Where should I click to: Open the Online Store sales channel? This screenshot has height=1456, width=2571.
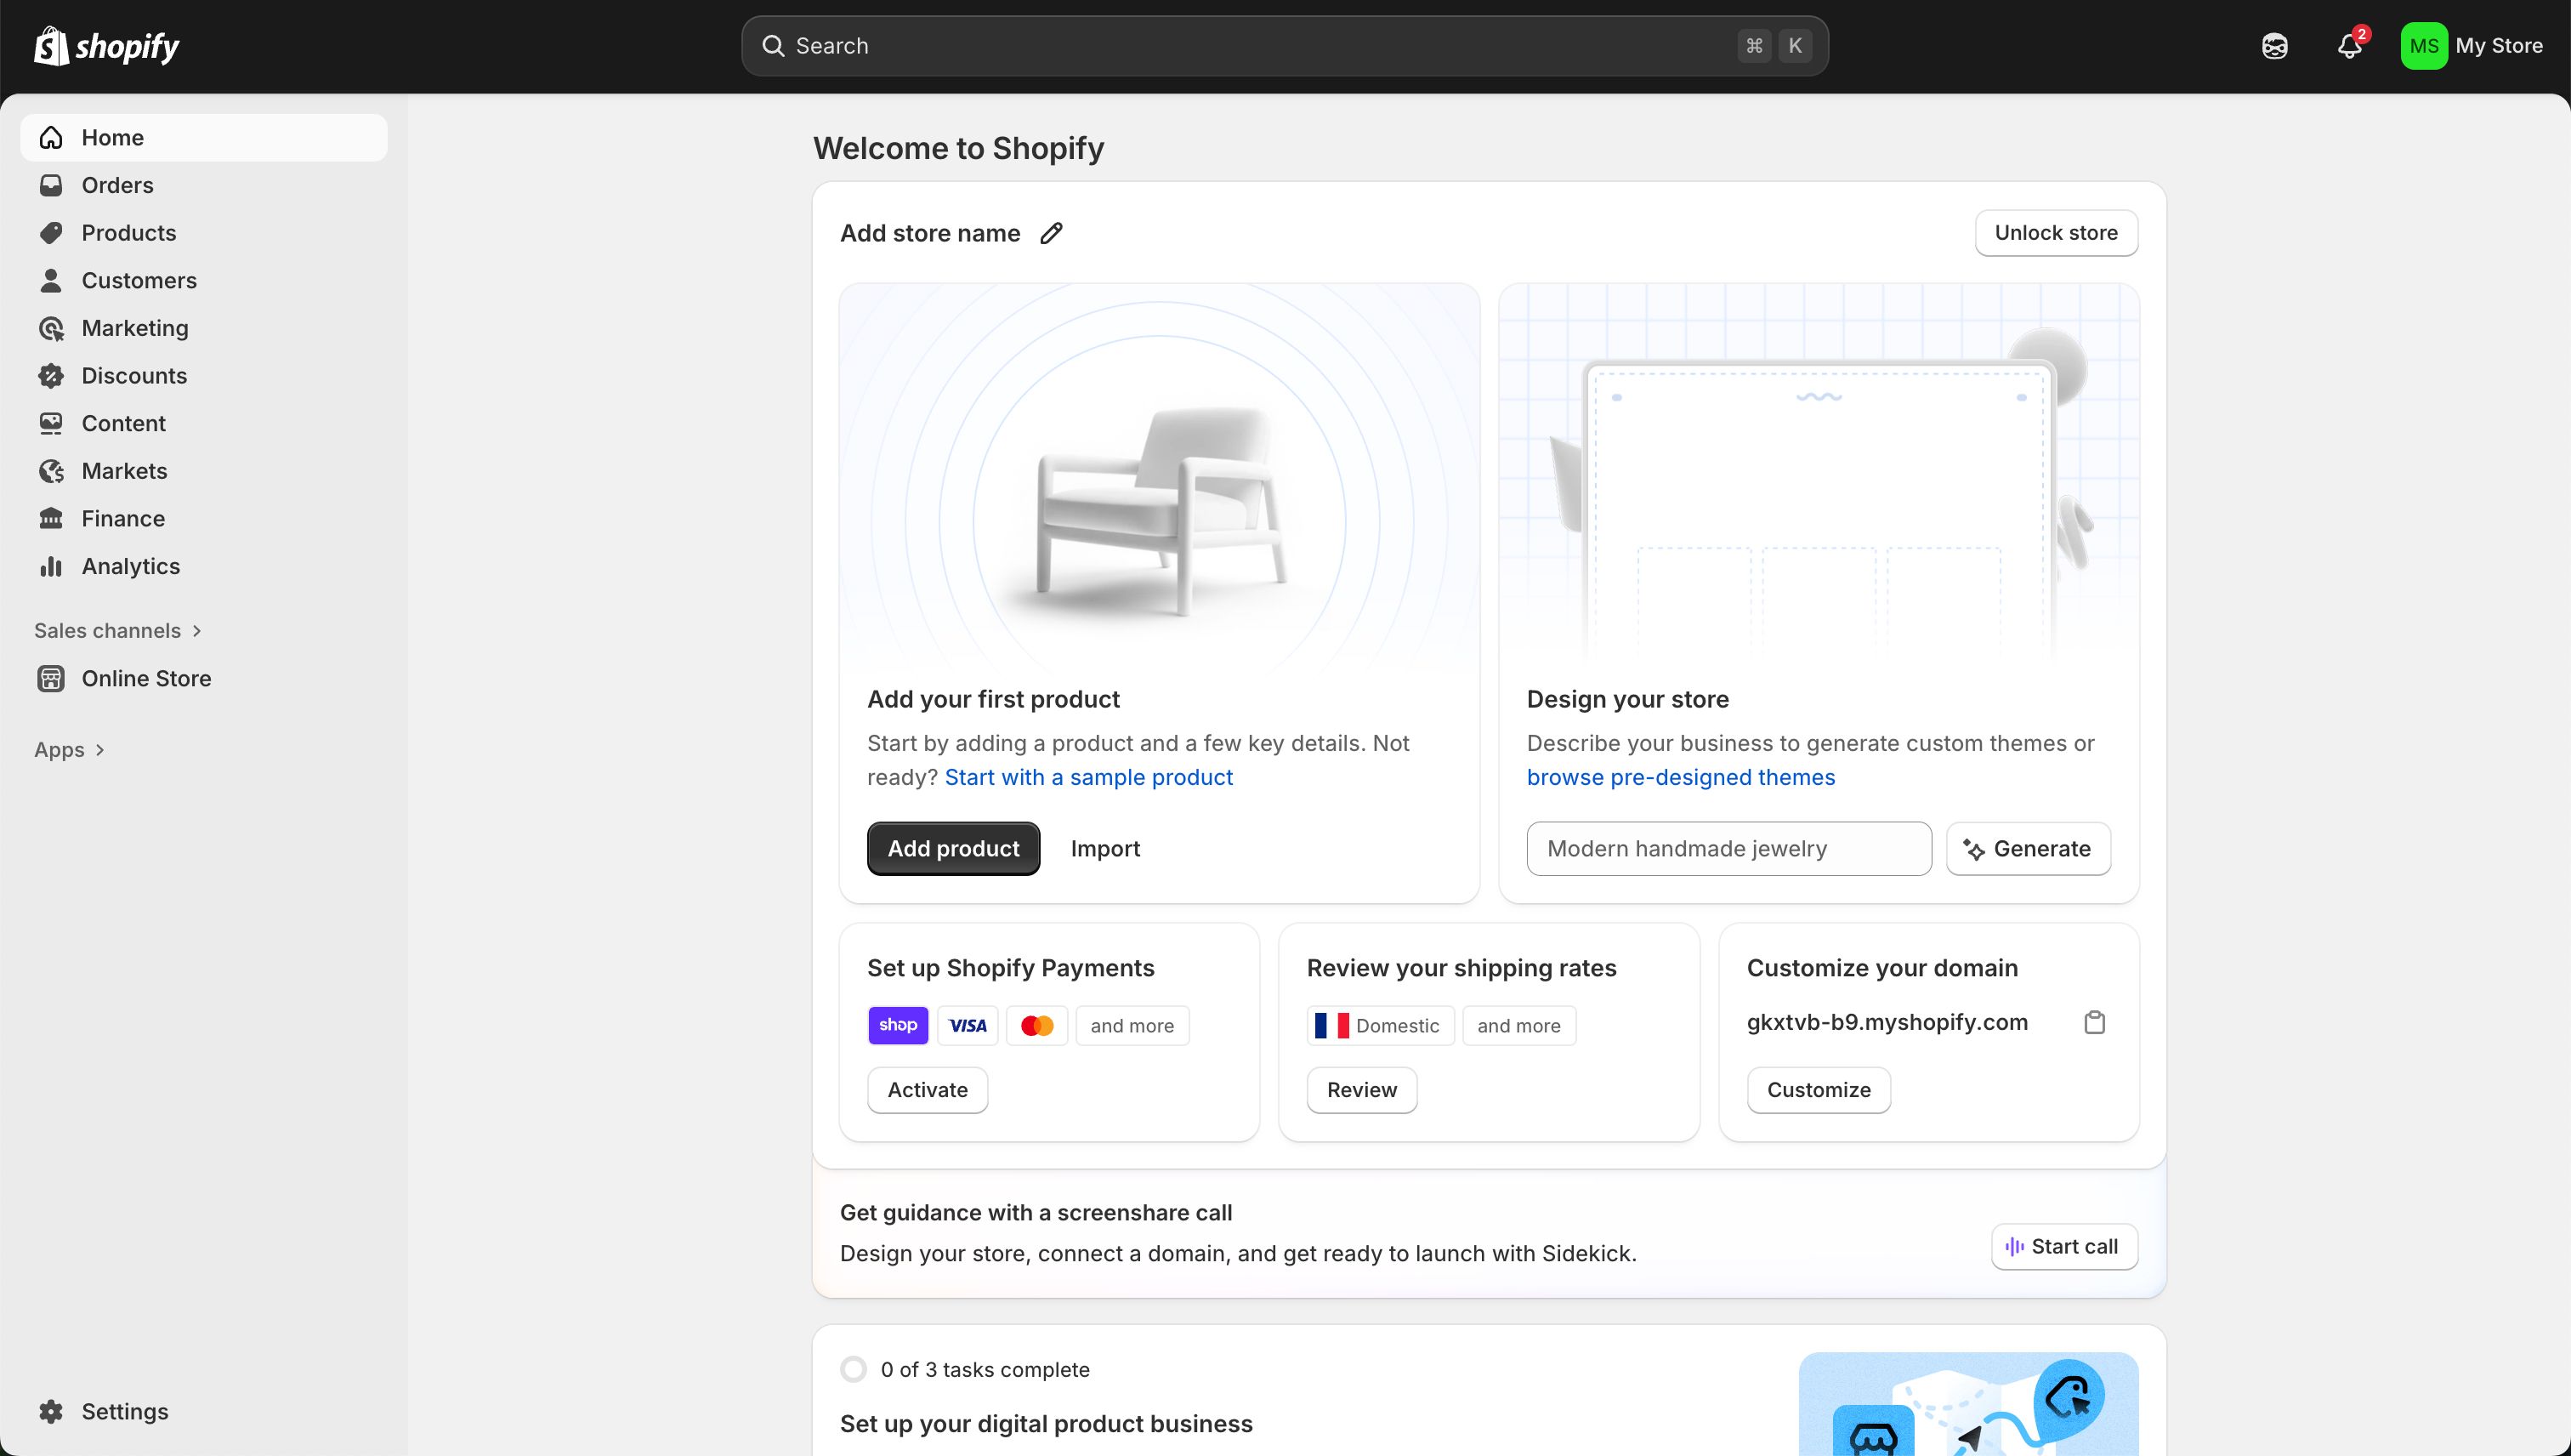(x=147, y=678)
